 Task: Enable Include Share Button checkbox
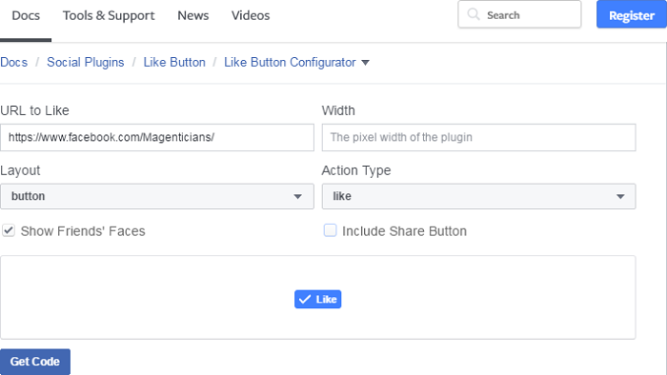pyautogui.click(x=330, y=230)
